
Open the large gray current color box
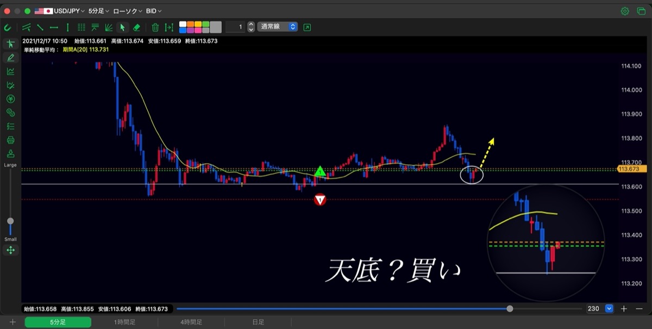tap(216, 27)
